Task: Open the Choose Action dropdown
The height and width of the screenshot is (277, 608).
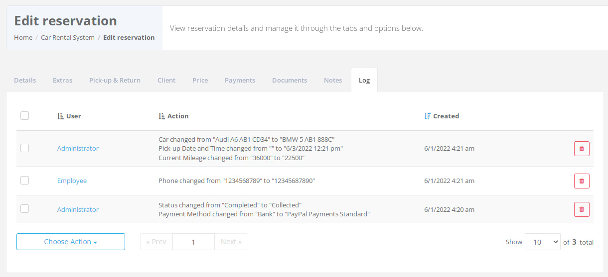Action: coord(71,242)
